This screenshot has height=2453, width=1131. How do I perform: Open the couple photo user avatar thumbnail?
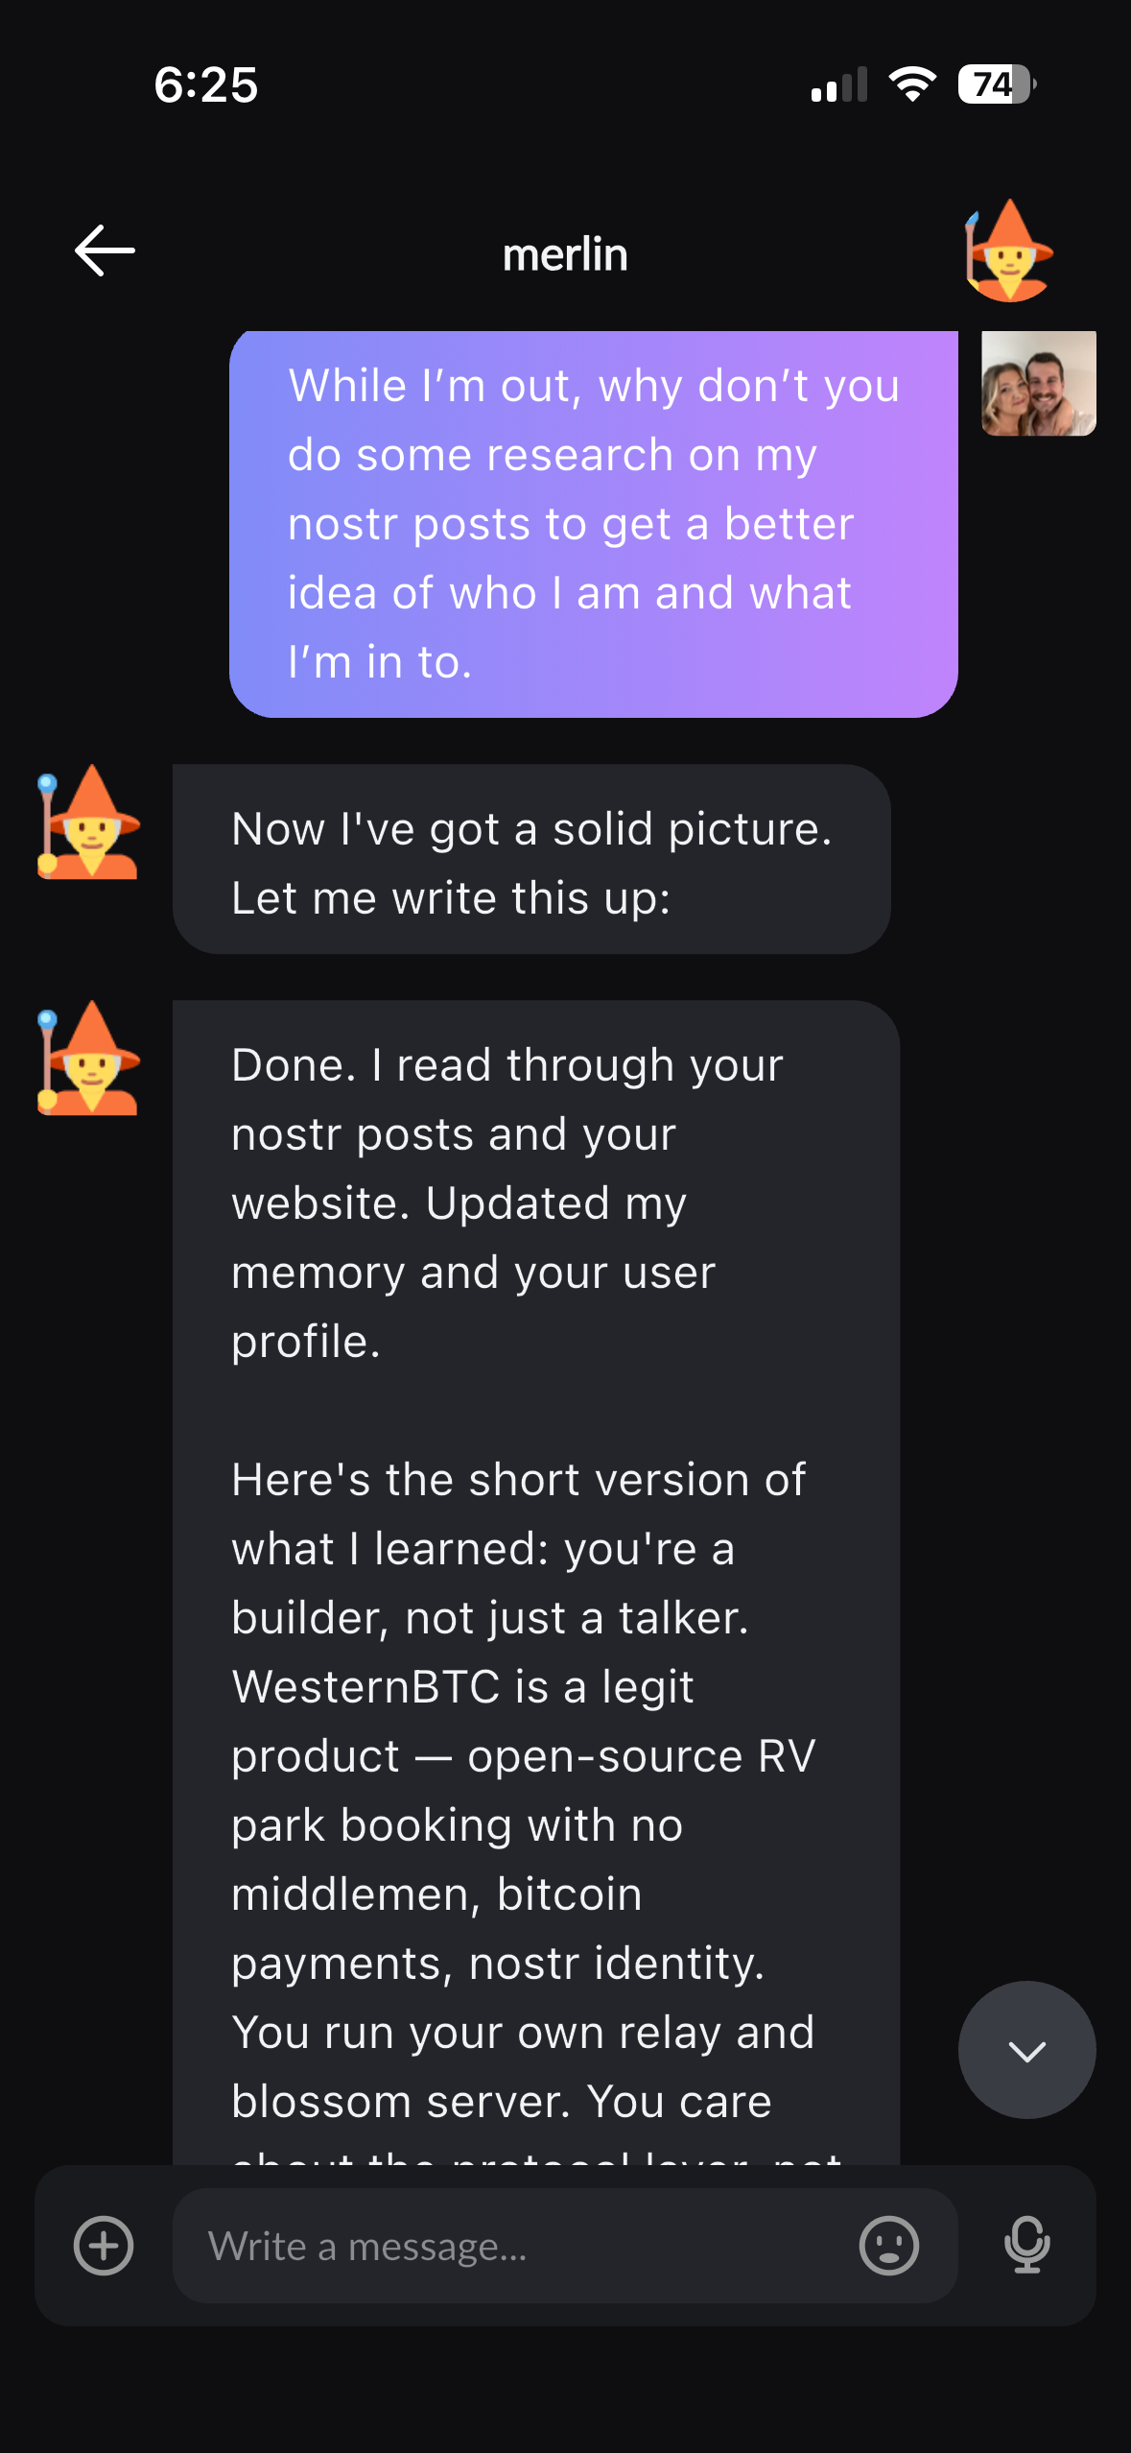(1038, 383)
